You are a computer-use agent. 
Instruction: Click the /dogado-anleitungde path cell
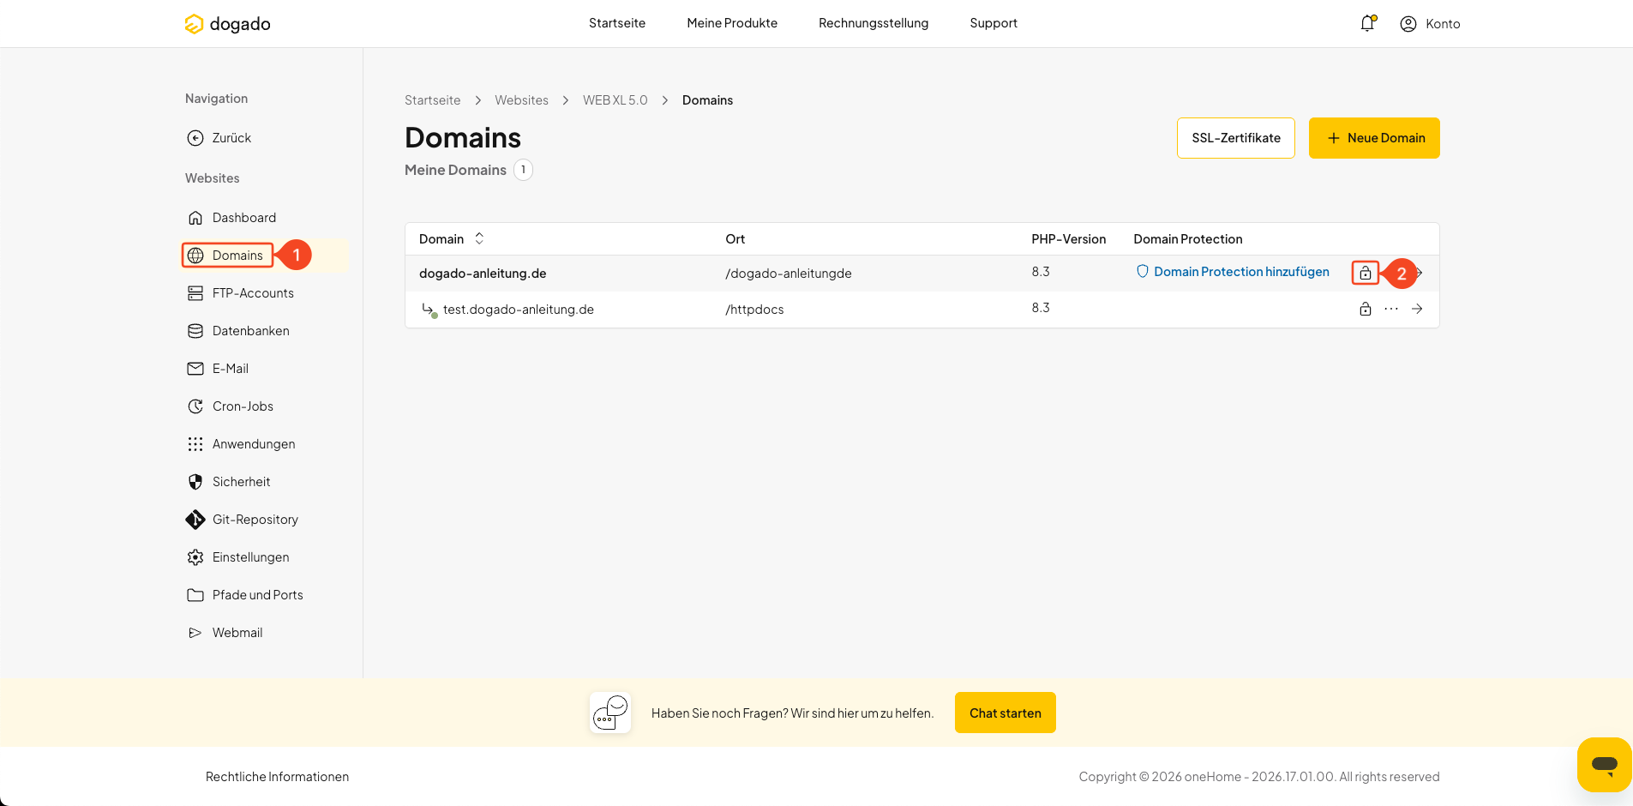click(x=789, y=274)
